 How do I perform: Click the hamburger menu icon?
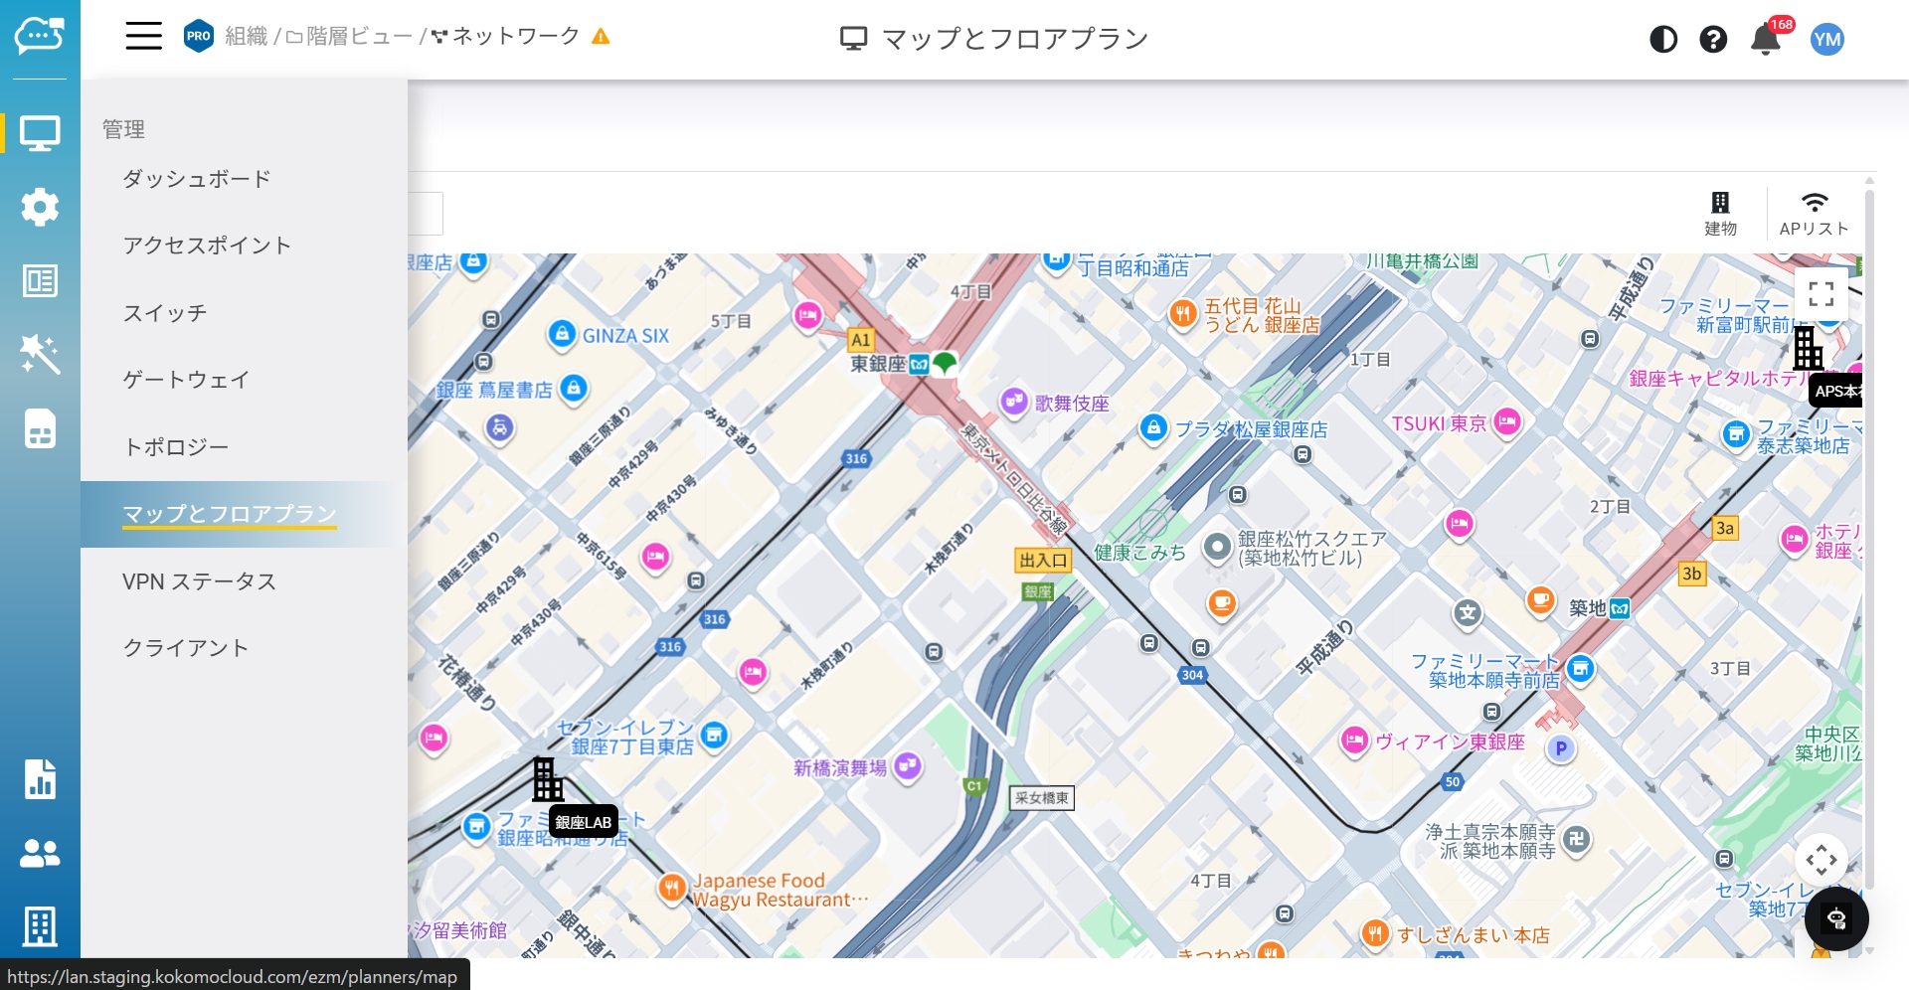pos(143,37)
